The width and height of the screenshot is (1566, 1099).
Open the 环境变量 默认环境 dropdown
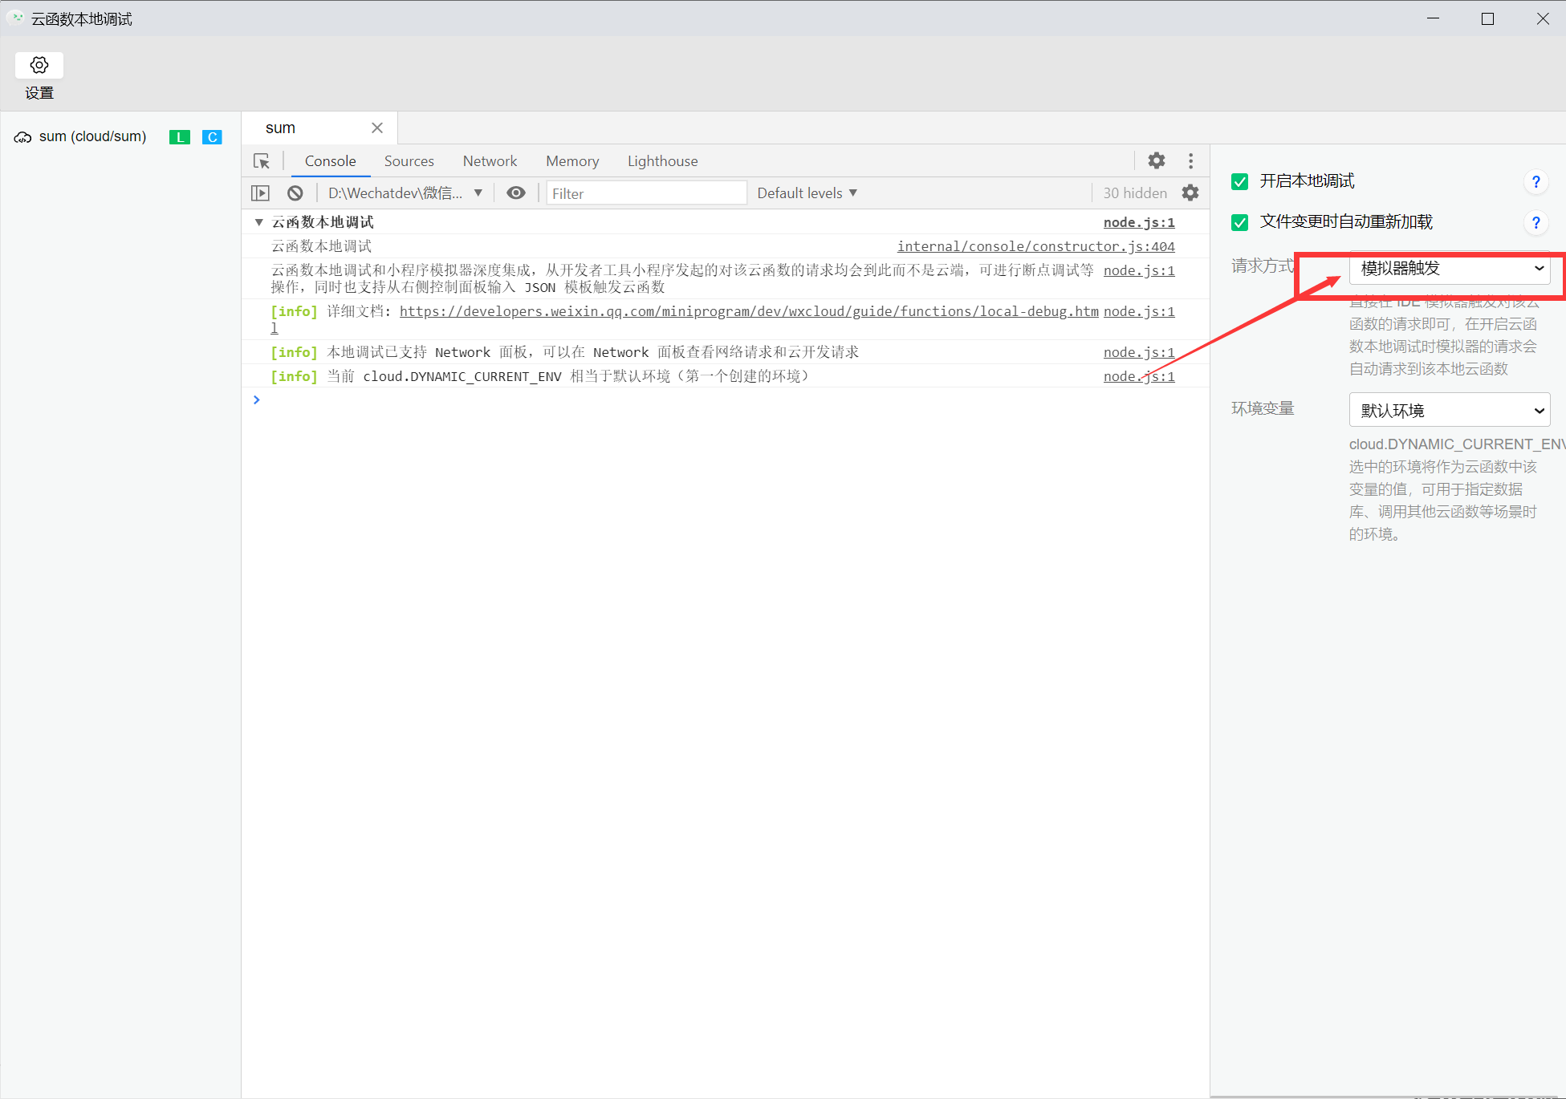pos(1446,411)
